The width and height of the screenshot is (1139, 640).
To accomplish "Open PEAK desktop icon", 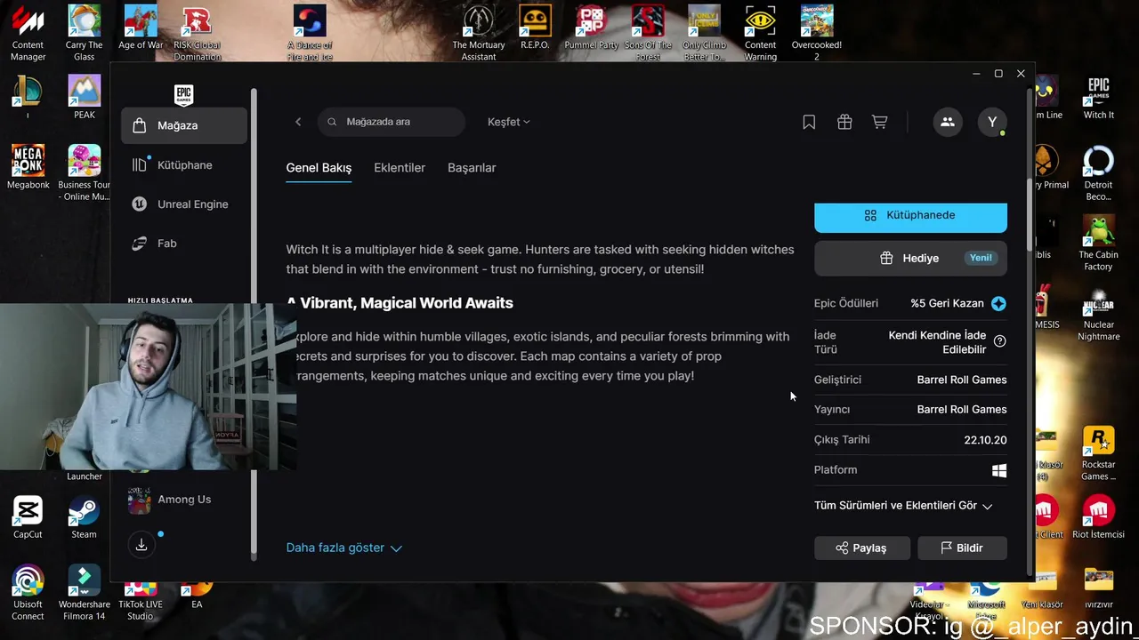I will tap(84, 97).
